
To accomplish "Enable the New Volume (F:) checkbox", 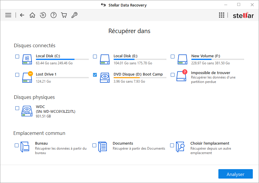I will (x=172, y=56).
